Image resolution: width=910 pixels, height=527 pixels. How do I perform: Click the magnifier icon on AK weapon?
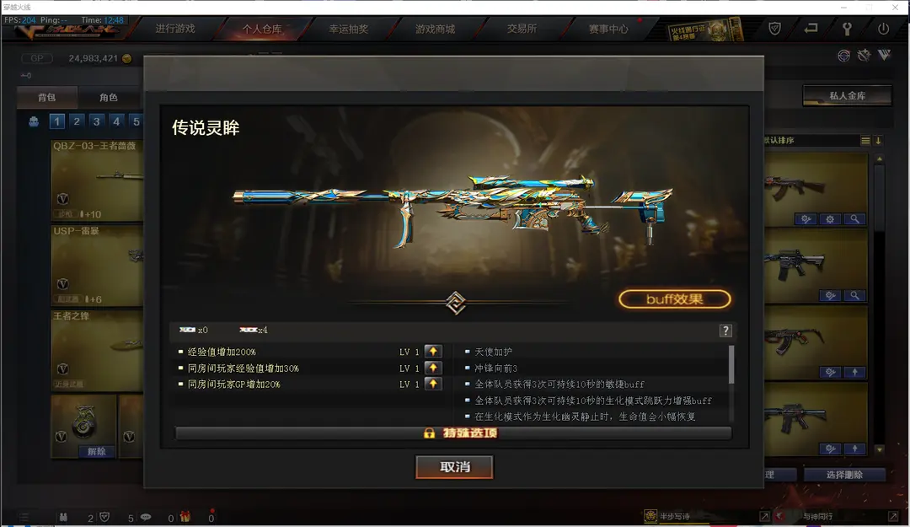click(854, 219)
